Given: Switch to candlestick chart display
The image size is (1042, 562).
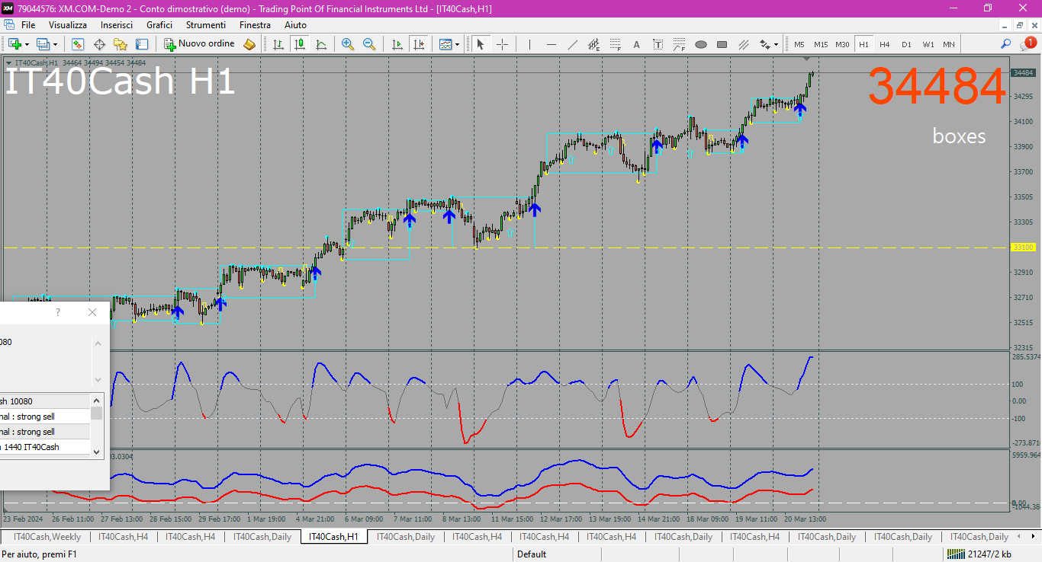Looking at the screenshot, I should pyautogui.click(x=300, y=44).
